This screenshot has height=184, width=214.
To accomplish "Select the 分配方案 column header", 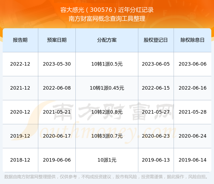I will coord(106,40).
